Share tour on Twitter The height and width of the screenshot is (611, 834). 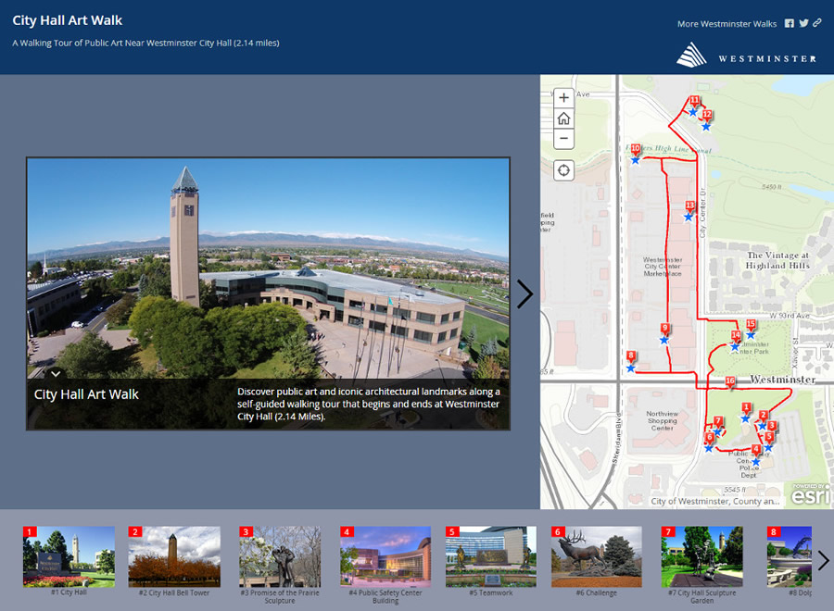tap(803, 23)
